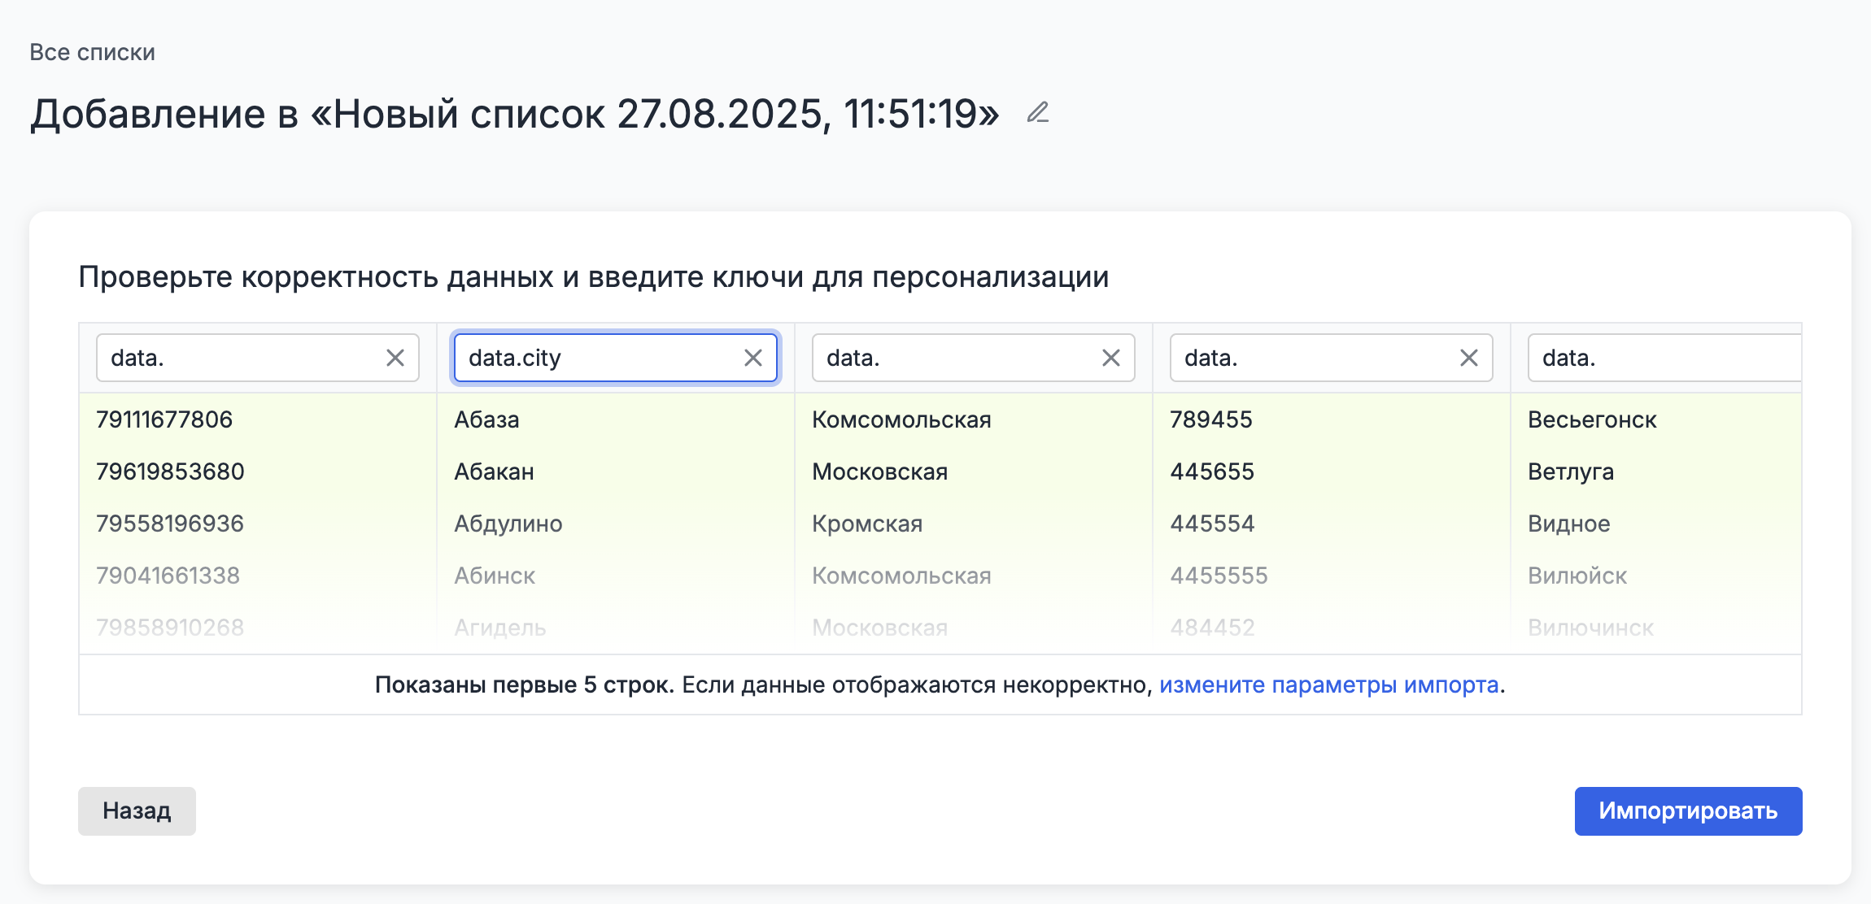Clear the first column key field
This screenshot has width=1871, height=904.
pos(395,358)
